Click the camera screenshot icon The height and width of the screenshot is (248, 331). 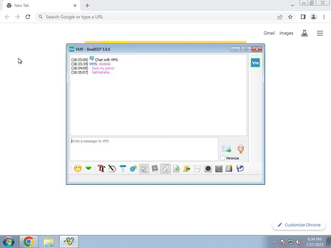208,169
